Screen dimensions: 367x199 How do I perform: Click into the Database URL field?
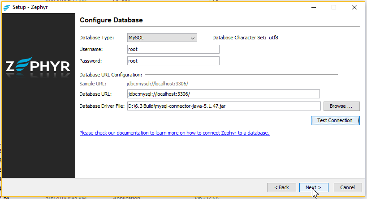(x=223, y=94)
